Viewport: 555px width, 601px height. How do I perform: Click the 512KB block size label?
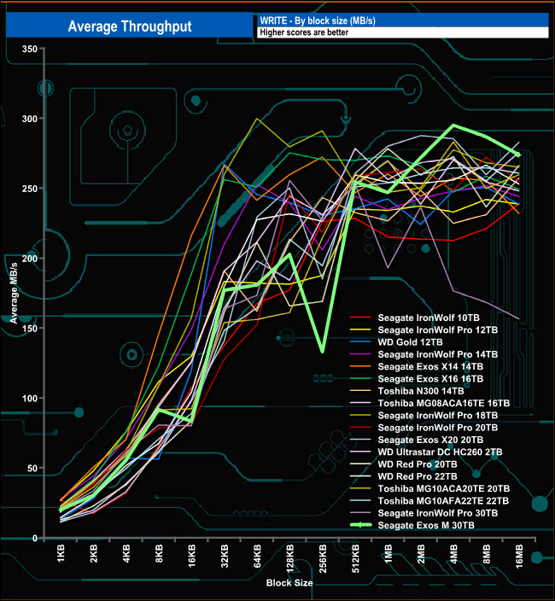355,559
